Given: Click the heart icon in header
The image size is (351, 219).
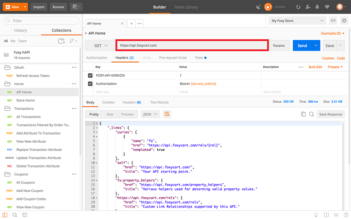Looking at the screenshot, I should (x=327, y=7).
